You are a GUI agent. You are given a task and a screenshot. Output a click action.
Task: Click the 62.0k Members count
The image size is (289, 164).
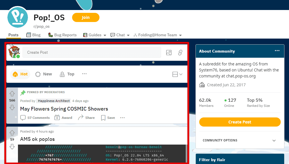coord(206,103)
